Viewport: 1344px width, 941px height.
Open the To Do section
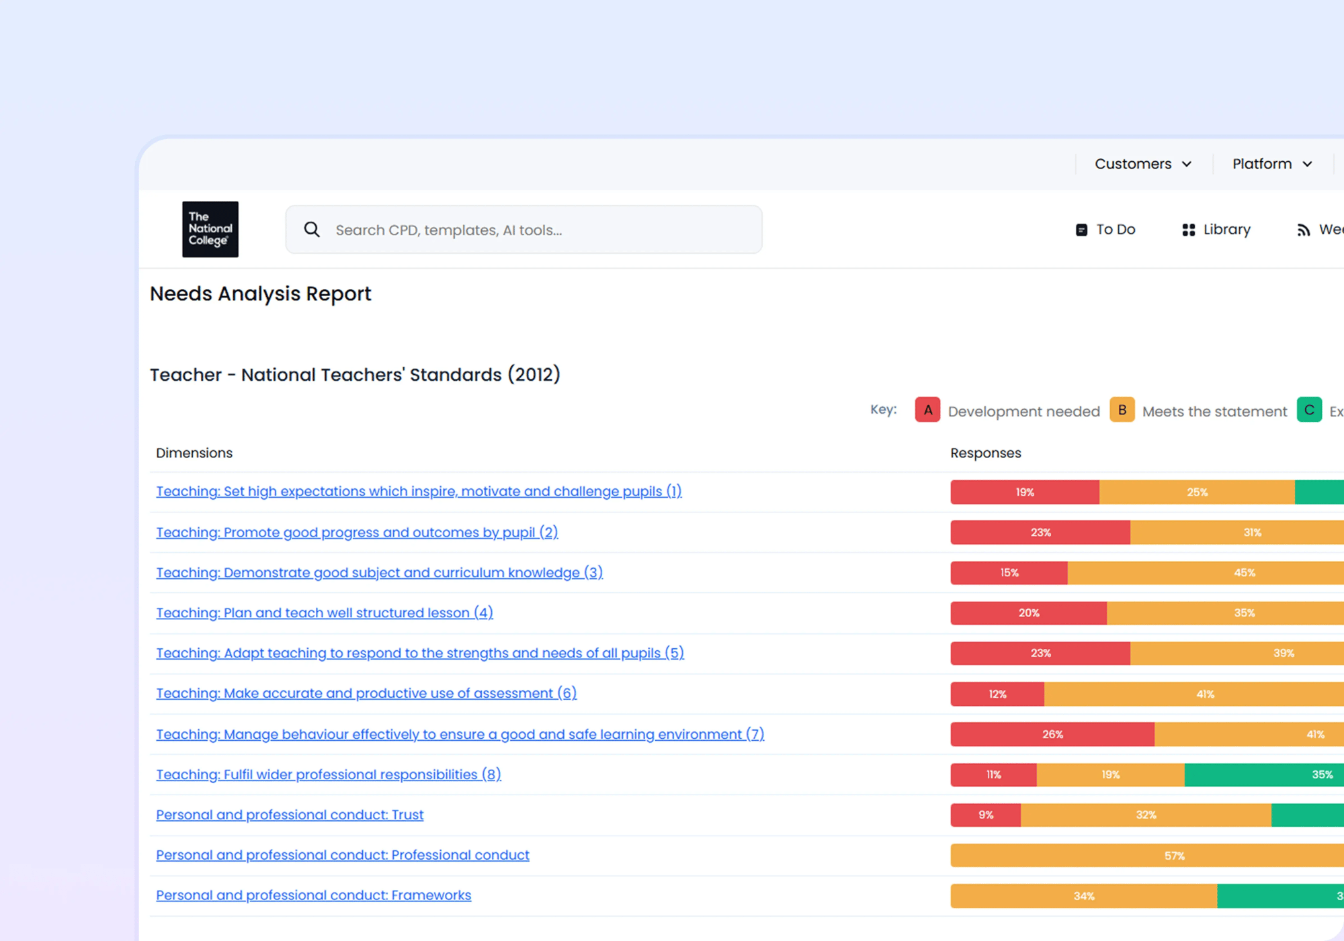pyautogui.click(x=1116, y=229)
